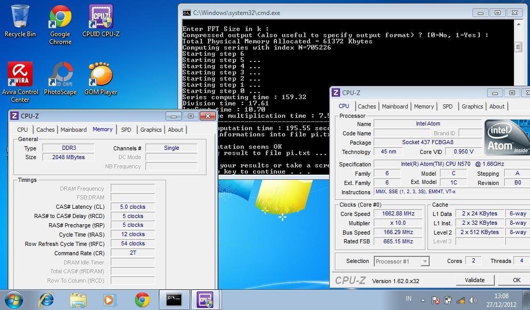Open Graphics tab in left CPU-Z window

tap(151, 130)
